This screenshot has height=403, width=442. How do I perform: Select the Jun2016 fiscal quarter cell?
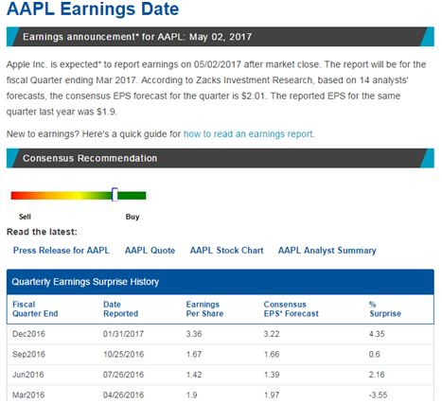pyautogui.click(x=28, y=375)
